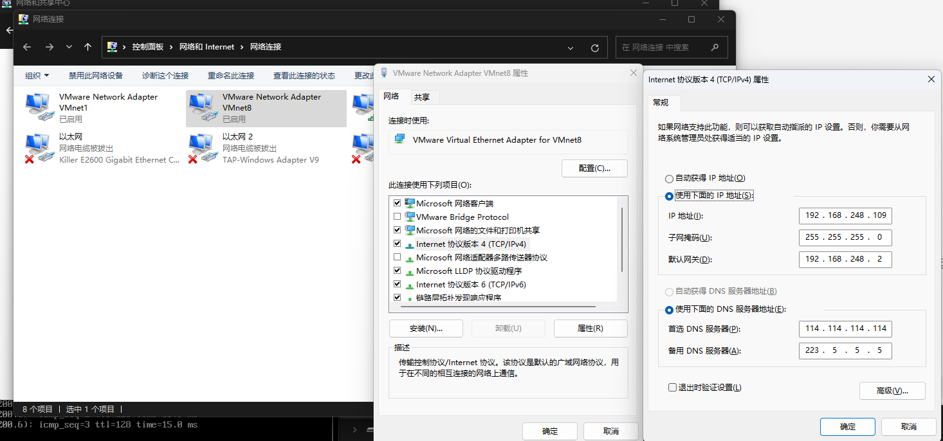Click 诊断这个连接 in the toolbar
943x441 pixels.
tap(165, 75)
